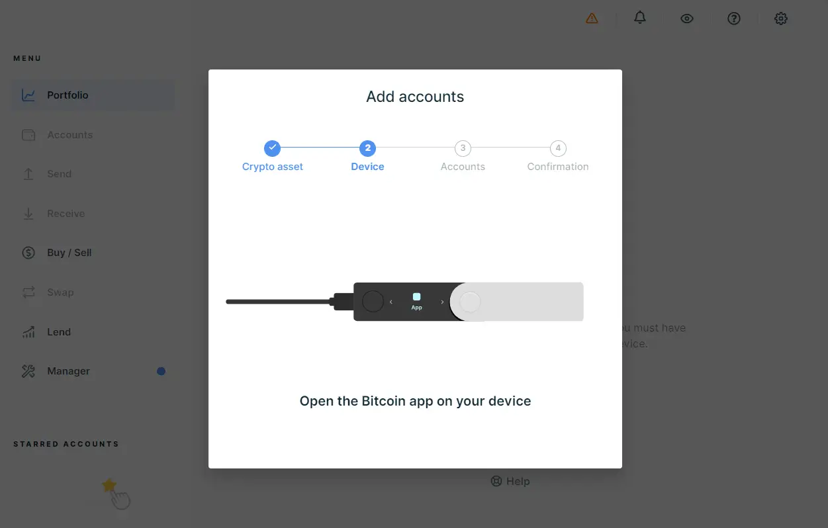Viewport: 828px width, 528px height.
Task: Open the Accounts menu item
Action: 93,135
